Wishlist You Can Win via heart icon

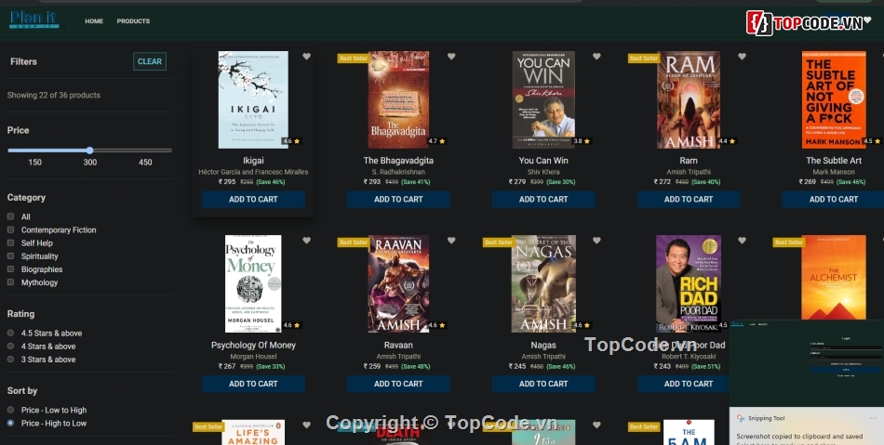(x=596, y=57)
